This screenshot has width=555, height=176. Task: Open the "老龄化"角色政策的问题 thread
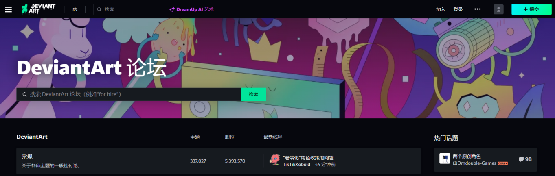pyautogui.click(x=308, y=158)
